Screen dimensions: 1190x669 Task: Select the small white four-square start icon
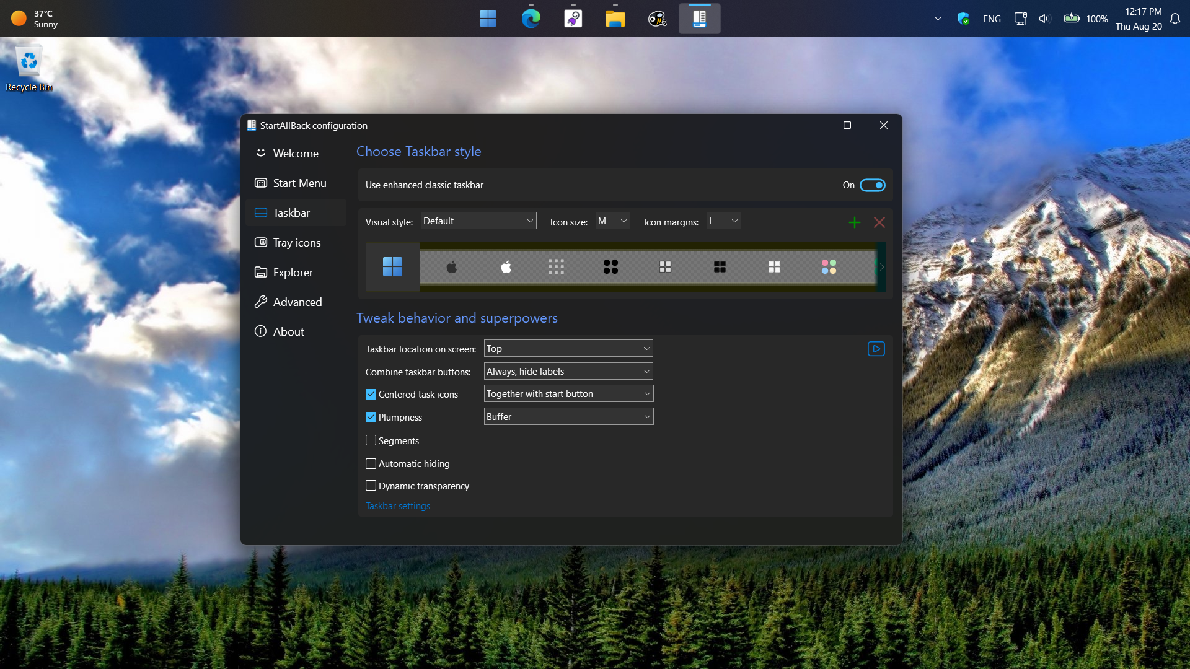pos(665,267)
